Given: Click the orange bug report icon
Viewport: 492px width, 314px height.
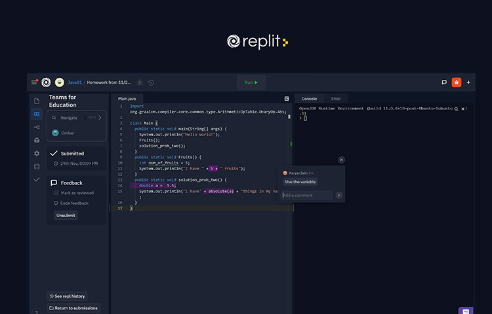Looking at the screenshot, I should pyautogui.click(x=456, y=82).
